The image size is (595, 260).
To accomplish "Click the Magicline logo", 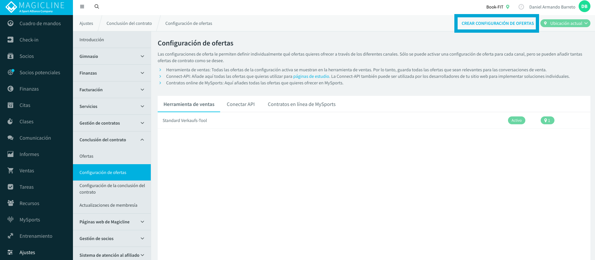I will click(x=35, y=7).
